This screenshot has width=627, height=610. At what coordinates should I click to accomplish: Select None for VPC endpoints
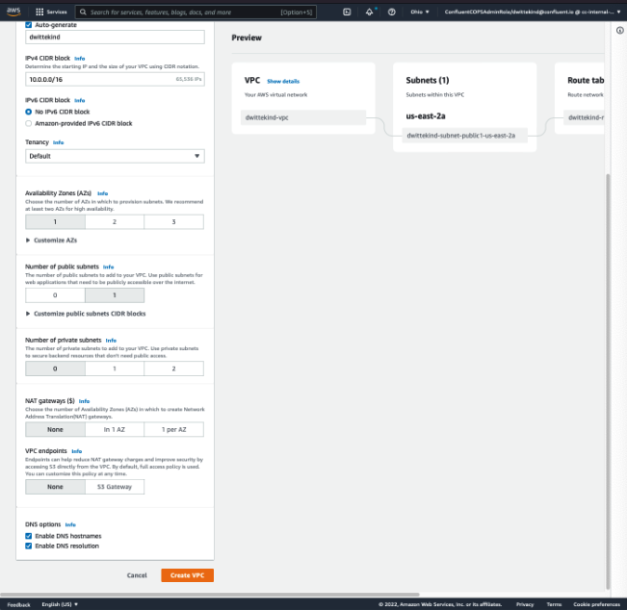55,487
